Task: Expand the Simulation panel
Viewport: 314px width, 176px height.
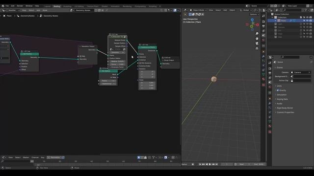Action: 282,95
